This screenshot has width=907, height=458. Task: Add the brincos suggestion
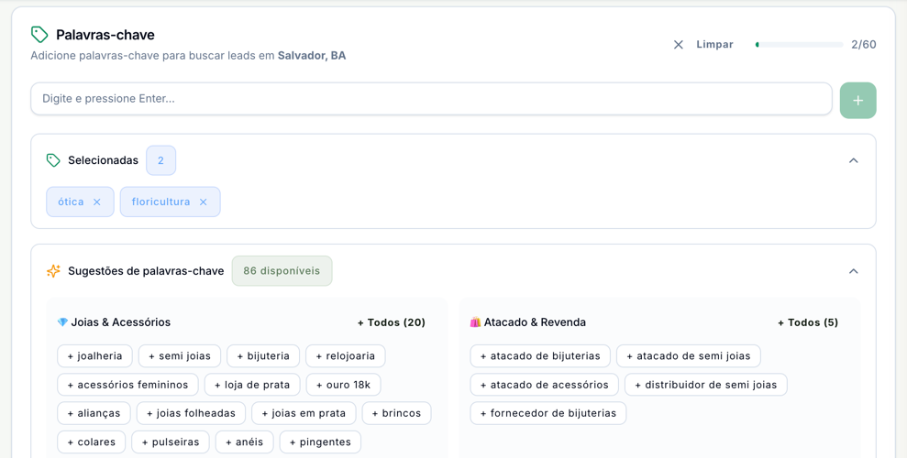click(396, 413)
